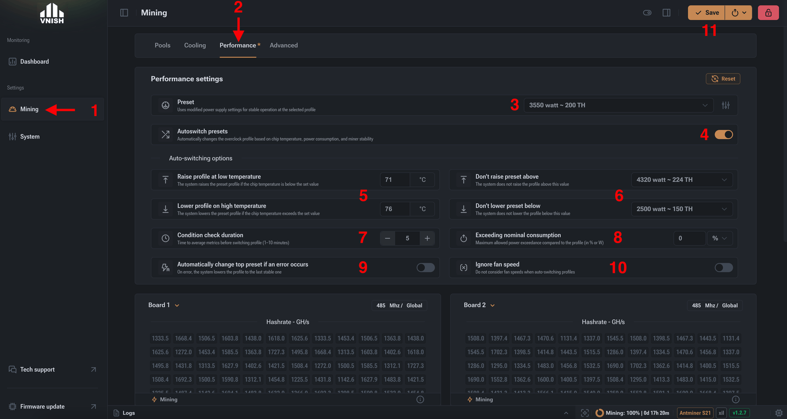Viewport: 787px width, 419px height.
Task: Expand the Board 2 chevron
Action: coord(492,305)
